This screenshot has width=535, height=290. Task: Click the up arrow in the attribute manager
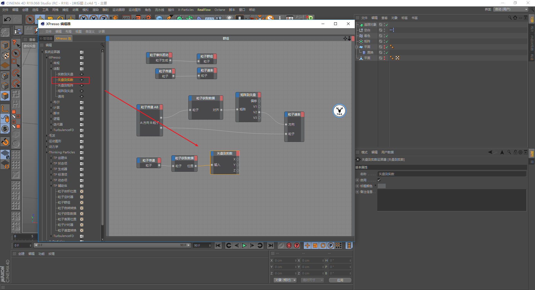[x=502, y=152]
